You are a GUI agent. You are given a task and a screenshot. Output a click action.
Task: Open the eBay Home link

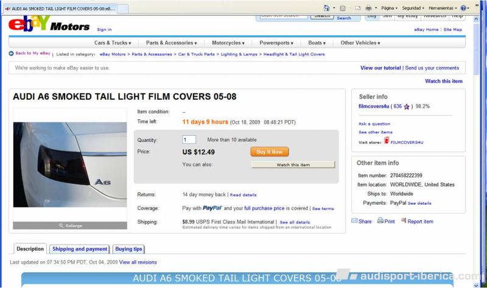426,29
